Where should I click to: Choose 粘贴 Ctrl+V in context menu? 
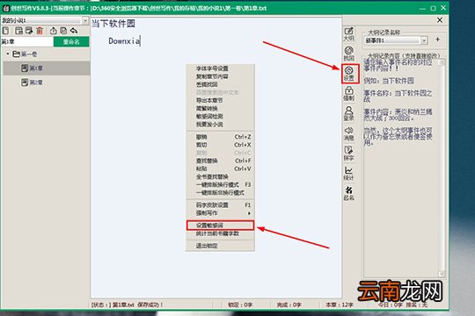pos(220,169)
